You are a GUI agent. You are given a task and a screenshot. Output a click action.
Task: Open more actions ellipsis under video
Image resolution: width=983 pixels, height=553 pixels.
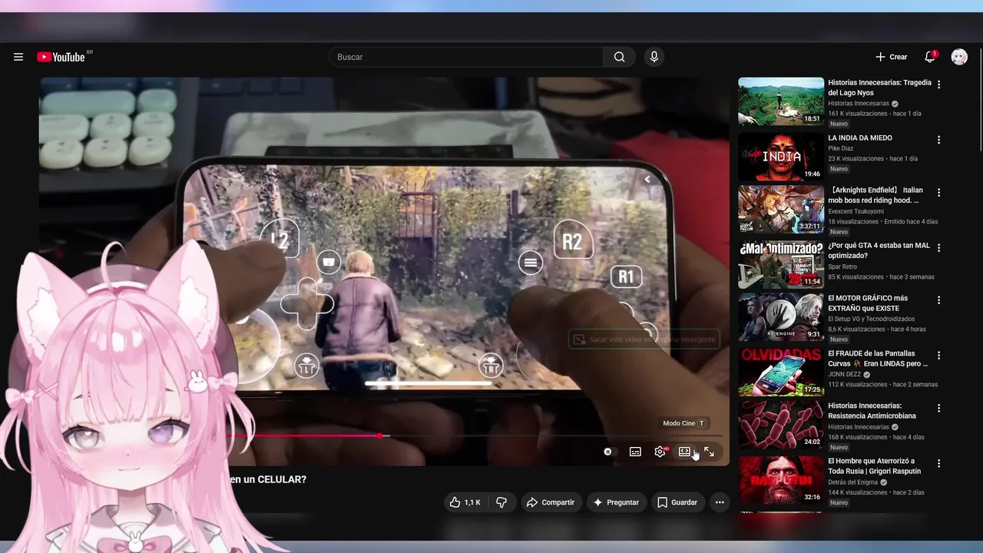(x=720, y=502)
